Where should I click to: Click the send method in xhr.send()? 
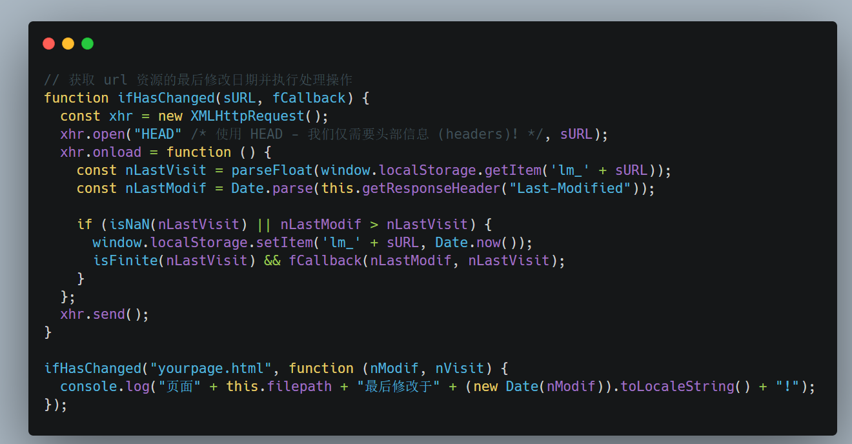(x=109, y=315)
